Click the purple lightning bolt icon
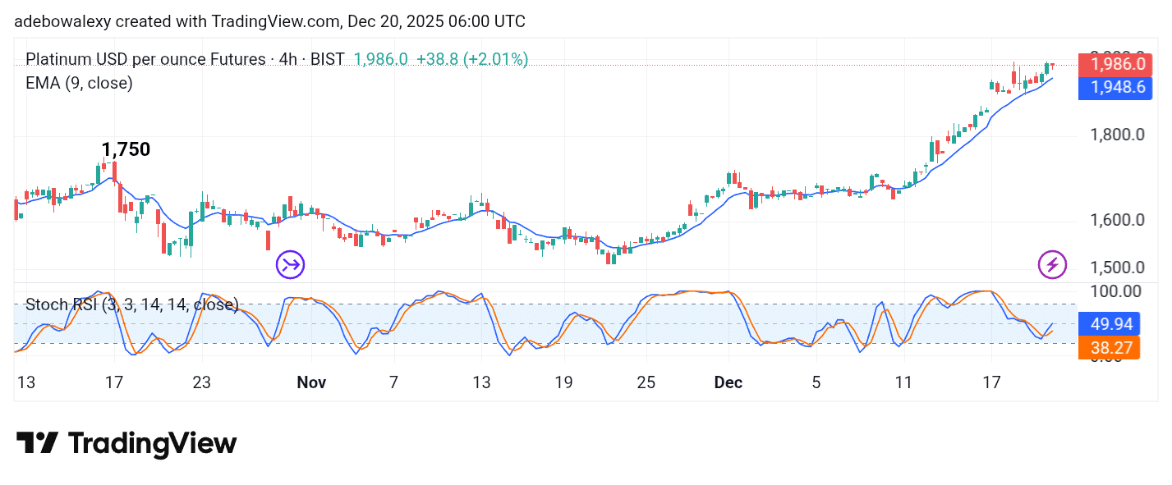Viewport: 1172px width, 485px height. click(1052, 264)
